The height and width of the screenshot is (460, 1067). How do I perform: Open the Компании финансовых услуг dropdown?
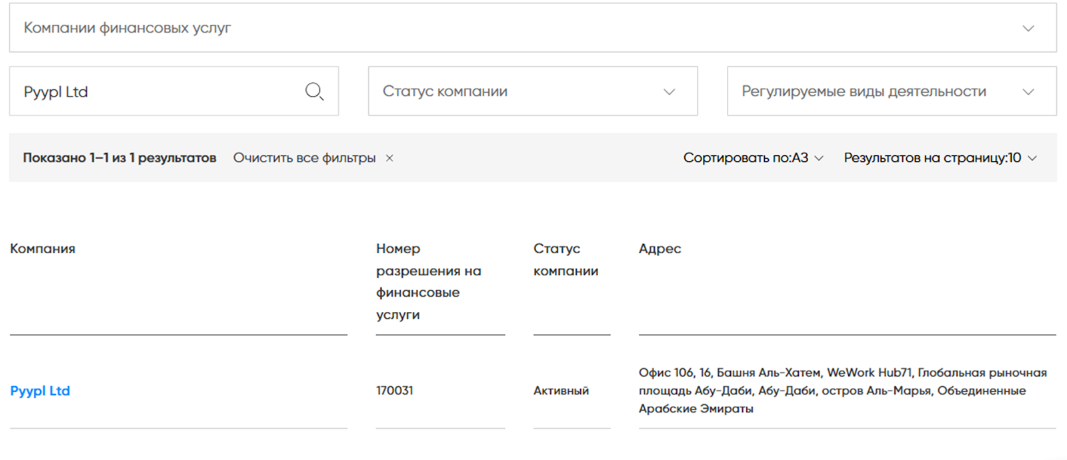point(533,28)
